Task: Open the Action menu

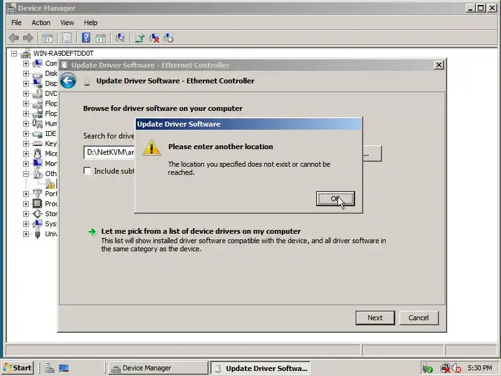Action: [41, 23]
